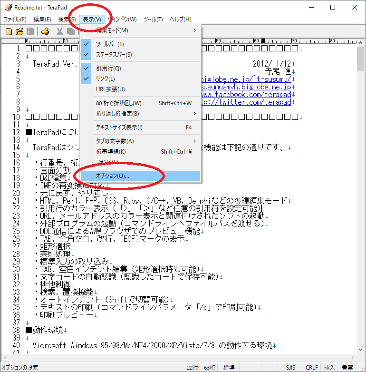Click the 22行: 63桁 cursor position entry
The height and width of the screenshot is (372, 366).
pyautogui.click(x=201, y=368)
